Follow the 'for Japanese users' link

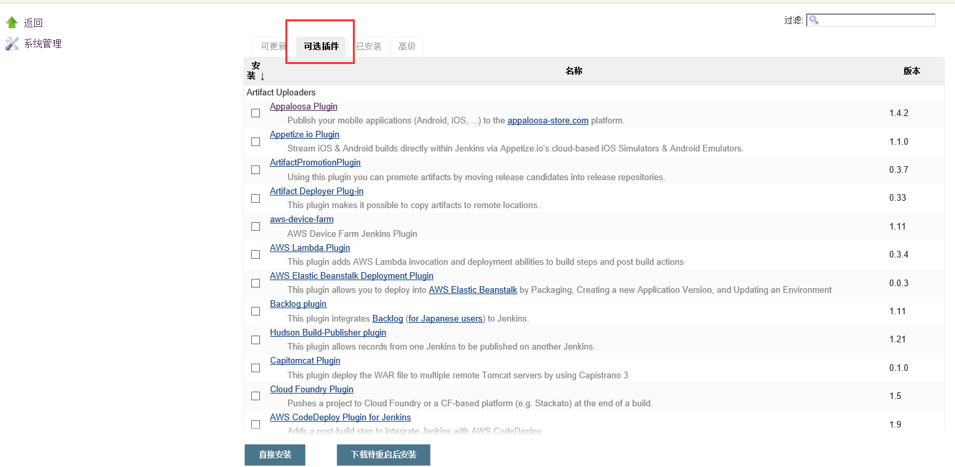click(x=446, y=319)
